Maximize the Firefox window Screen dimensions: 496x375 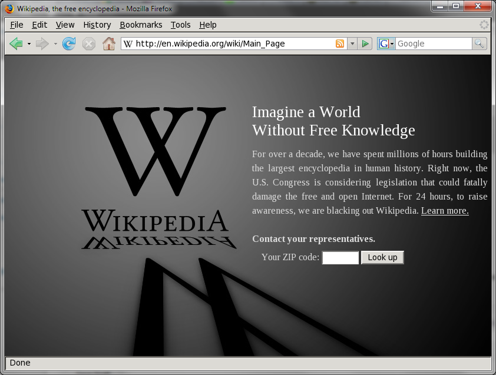(x=456, y=6)
